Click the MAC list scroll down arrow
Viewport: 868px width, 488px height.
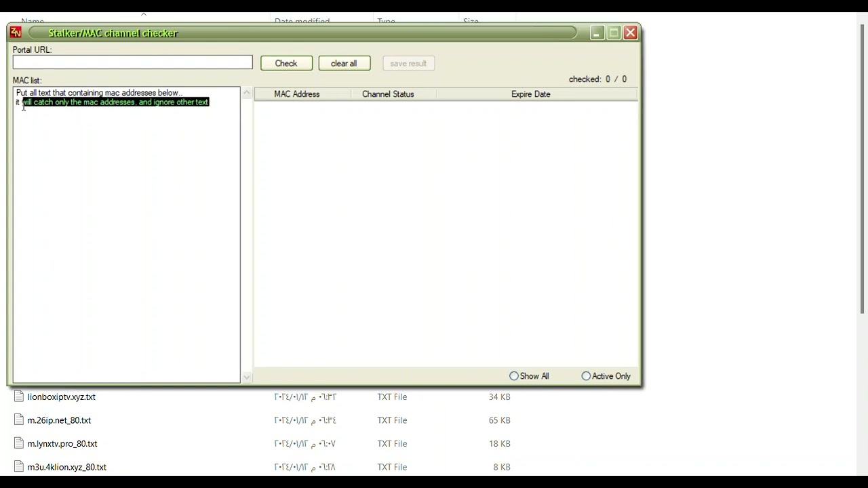pos(247,378)
